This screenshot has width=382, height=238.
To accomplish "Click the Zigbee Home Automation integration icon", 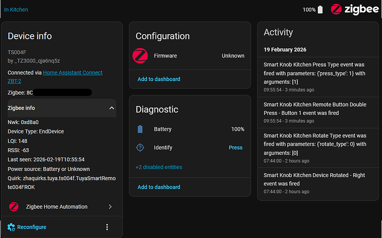I will tap(14, 206).
